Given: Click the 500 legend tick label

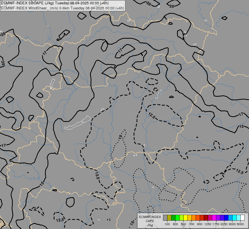Looking at the screenshot, I should tap(183, 224).
